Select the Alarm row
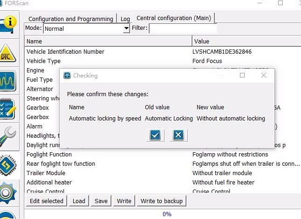The height and width of the screenshot is (219, 301). pos(34,127)
